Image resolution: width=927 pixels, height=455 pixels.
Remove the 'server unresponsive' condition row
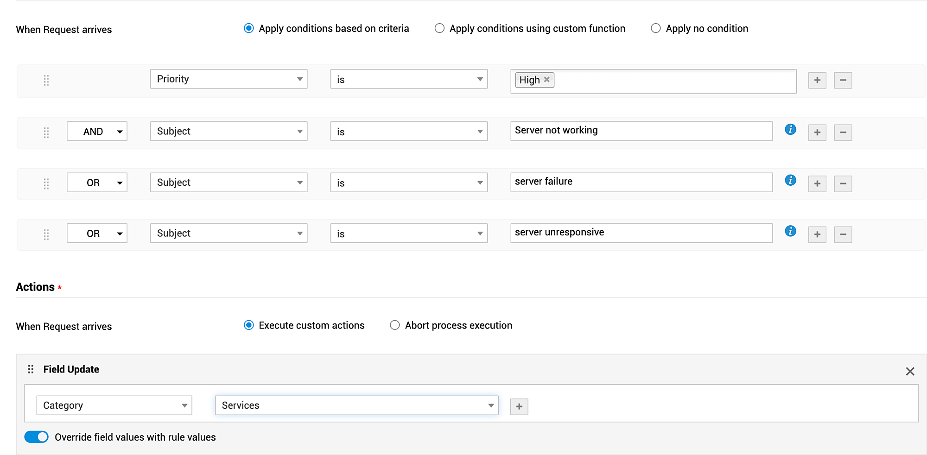[843, 234]
